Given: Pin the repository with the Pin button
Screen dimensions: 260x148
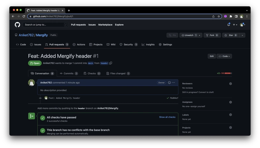Looking at the screenshot, I should pyautogui.click(x=172, y=35).
